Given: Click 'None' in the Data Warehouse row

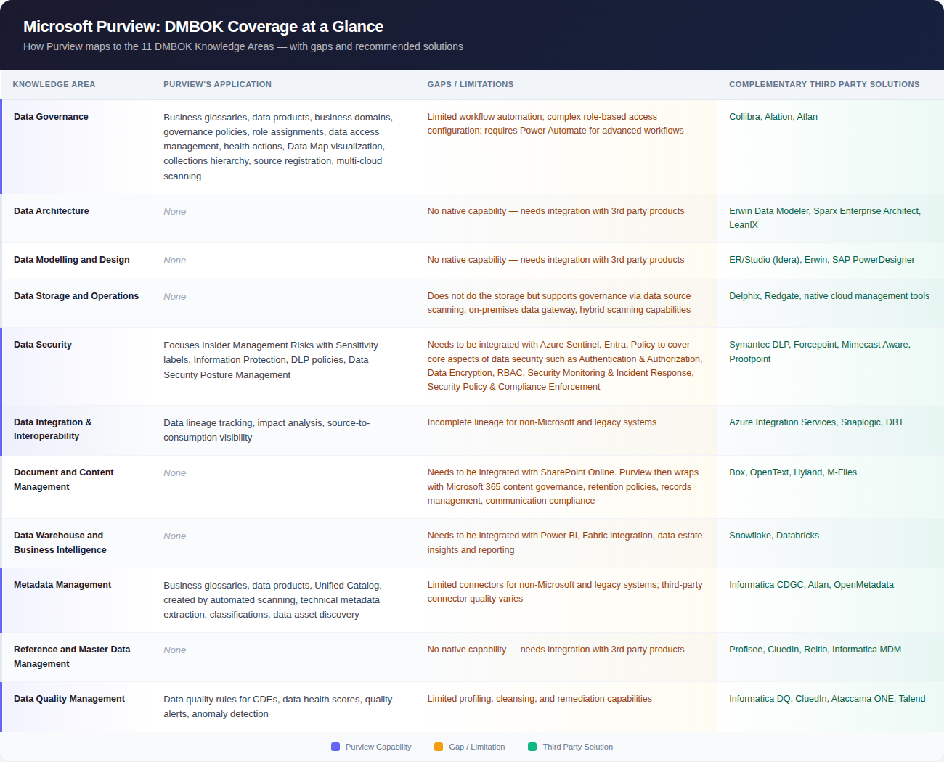Looking at the screenshot, I should (x=175, y=536).
